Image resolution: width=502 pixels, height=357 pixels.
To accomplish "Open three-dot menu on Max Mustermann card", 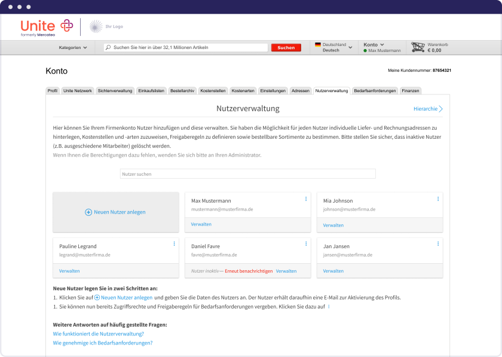I will click(x=306, y=199).
